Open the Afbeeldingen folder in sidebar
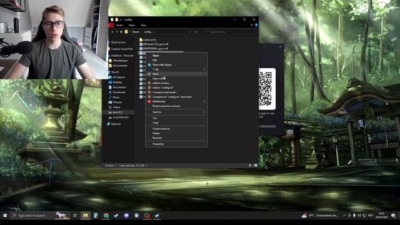Viewport: 400px width, 225px height. tap(118, 61)
